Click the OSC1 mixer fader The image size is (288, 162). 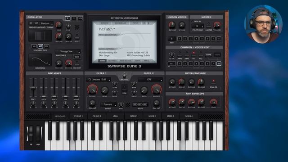click(x=33, y=88)
